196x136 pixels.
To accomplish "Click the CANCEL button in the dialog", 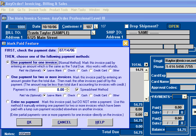I will (x=64, y=122).
